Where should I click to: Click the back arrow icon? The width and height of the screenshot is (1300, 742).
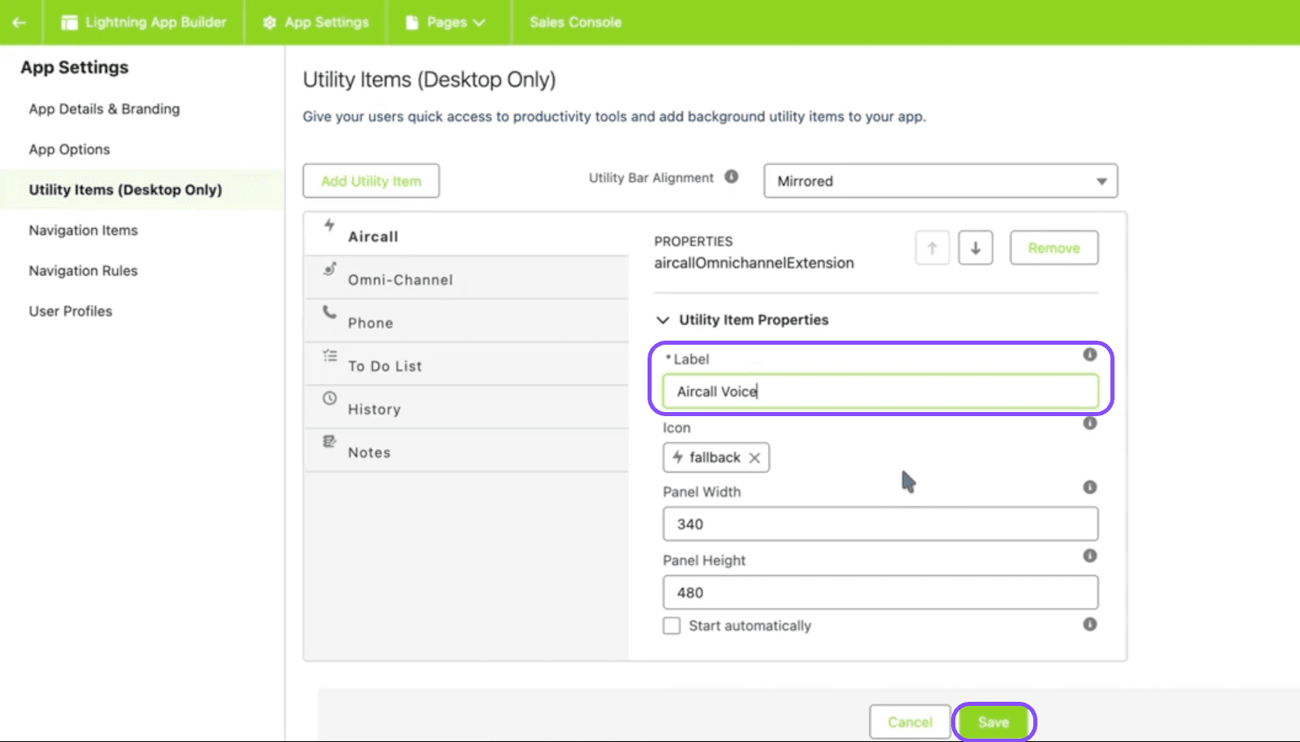[x=19, y=22]
